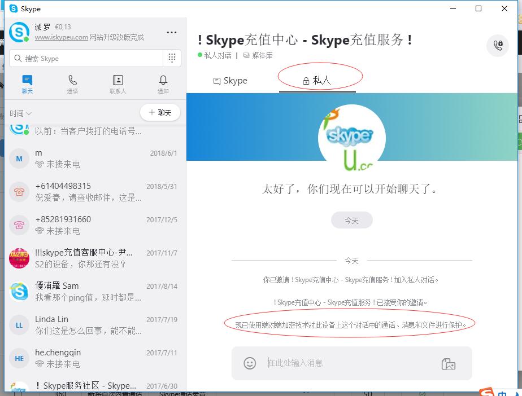
Task: Open the dial pad grid icon
Action: click(x=172, y=58)
